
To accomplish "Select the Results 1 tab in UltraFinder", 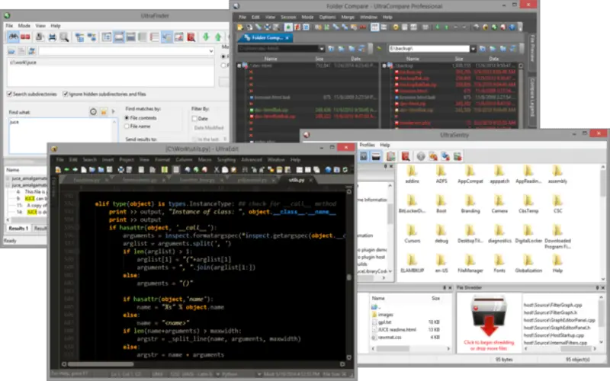I will [x=18, y=228].
